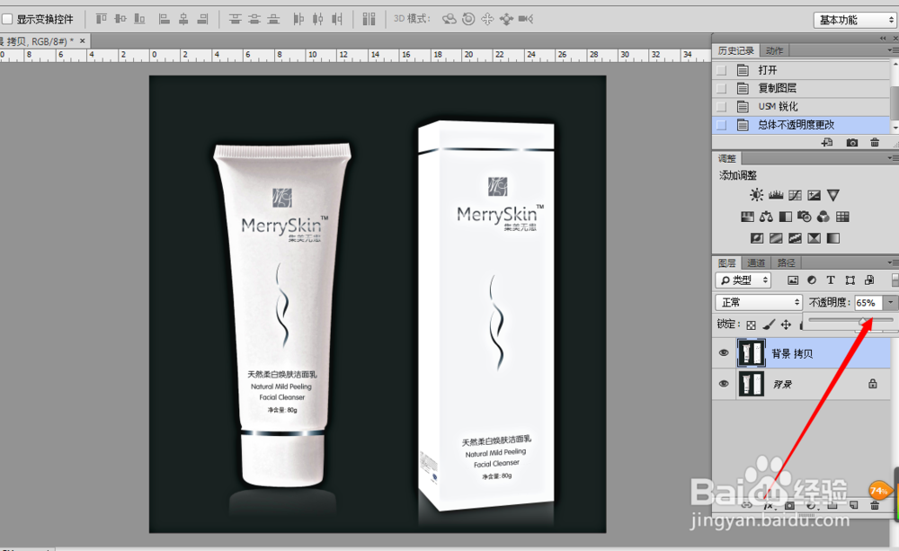
Task: Select the 3D slide mode icon
Action: click(x=506, y=20)
